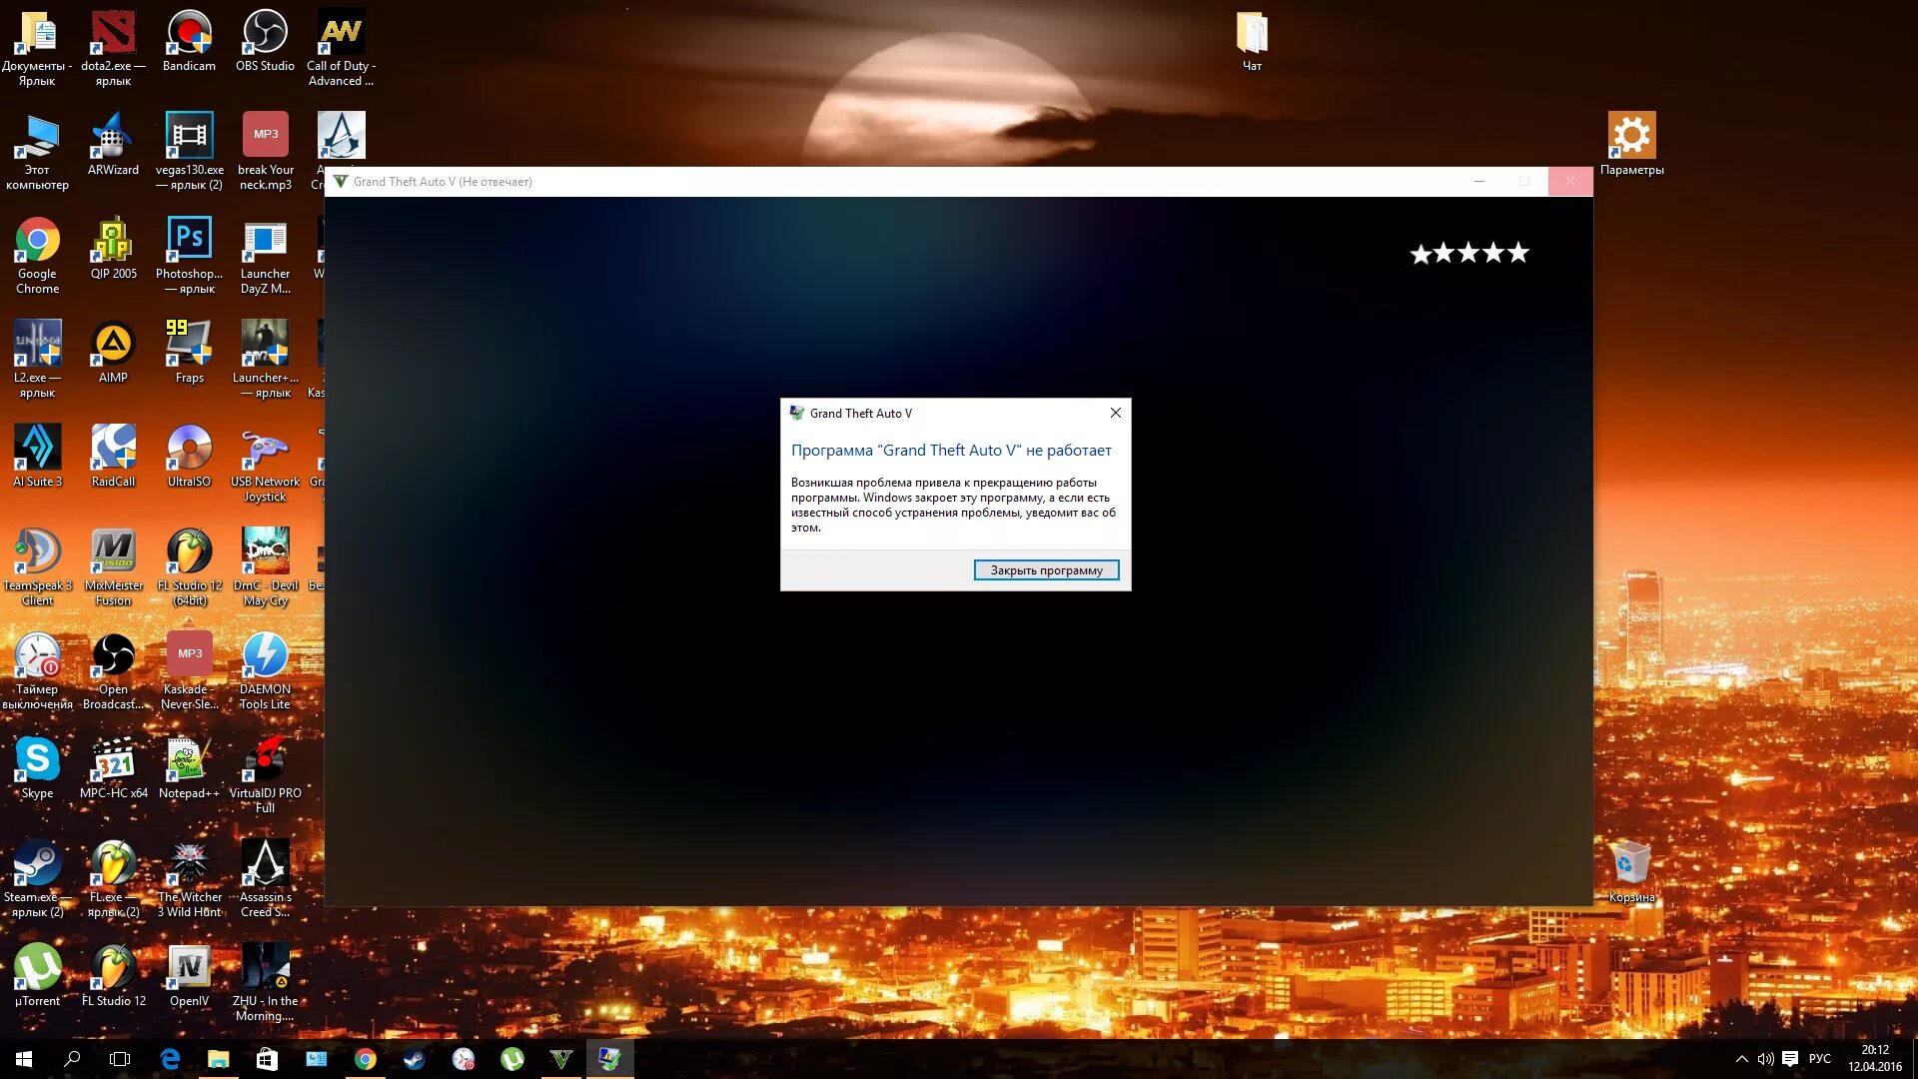
Task: Click Закрыть программу button in GTA V dialog
Action: (x=1046, y=569)
